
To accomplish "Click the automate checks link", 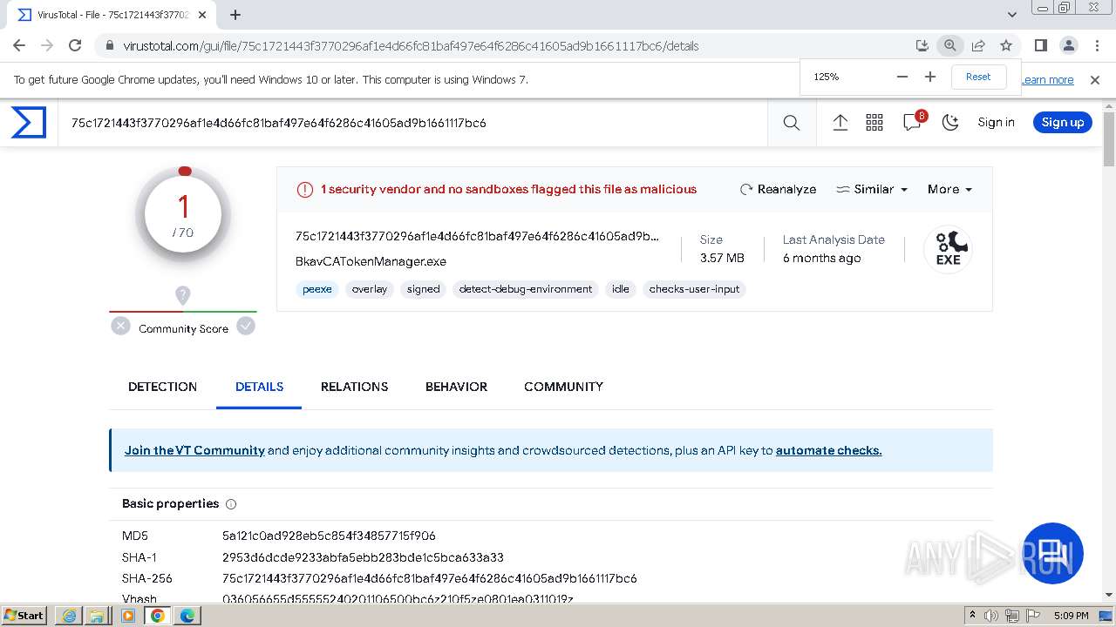I will pyautogui.click(x=828, y=450).
